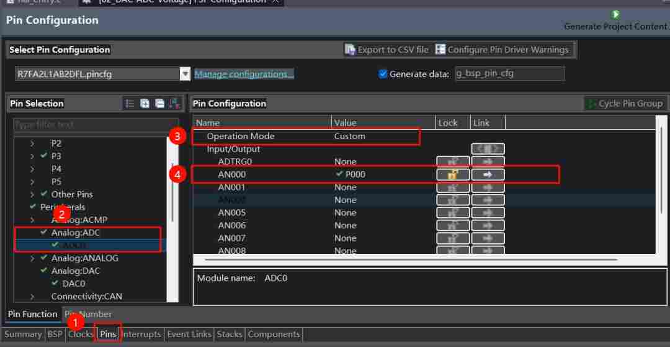Open the R7FA2L1AB2DFL.pincfg configuration dropdown
Viewport: 670px width, 347px height.
click(x=185, y=74)
